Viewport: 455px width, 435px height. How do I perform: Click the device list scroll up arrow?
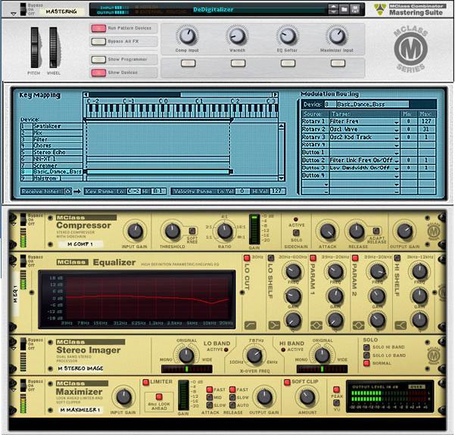coord(281,126)
